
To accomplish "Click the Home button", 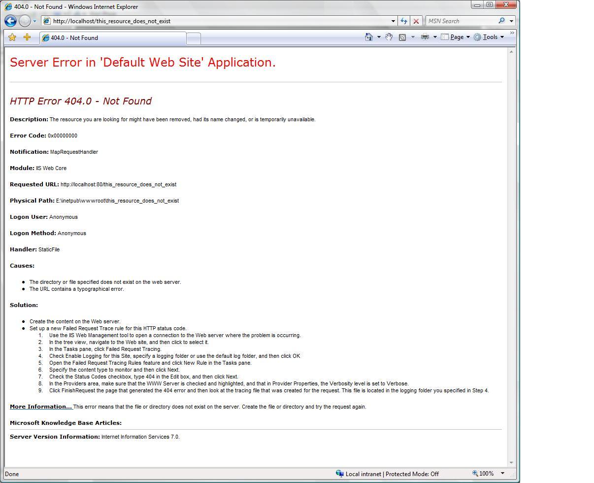I will coord(369,37).
